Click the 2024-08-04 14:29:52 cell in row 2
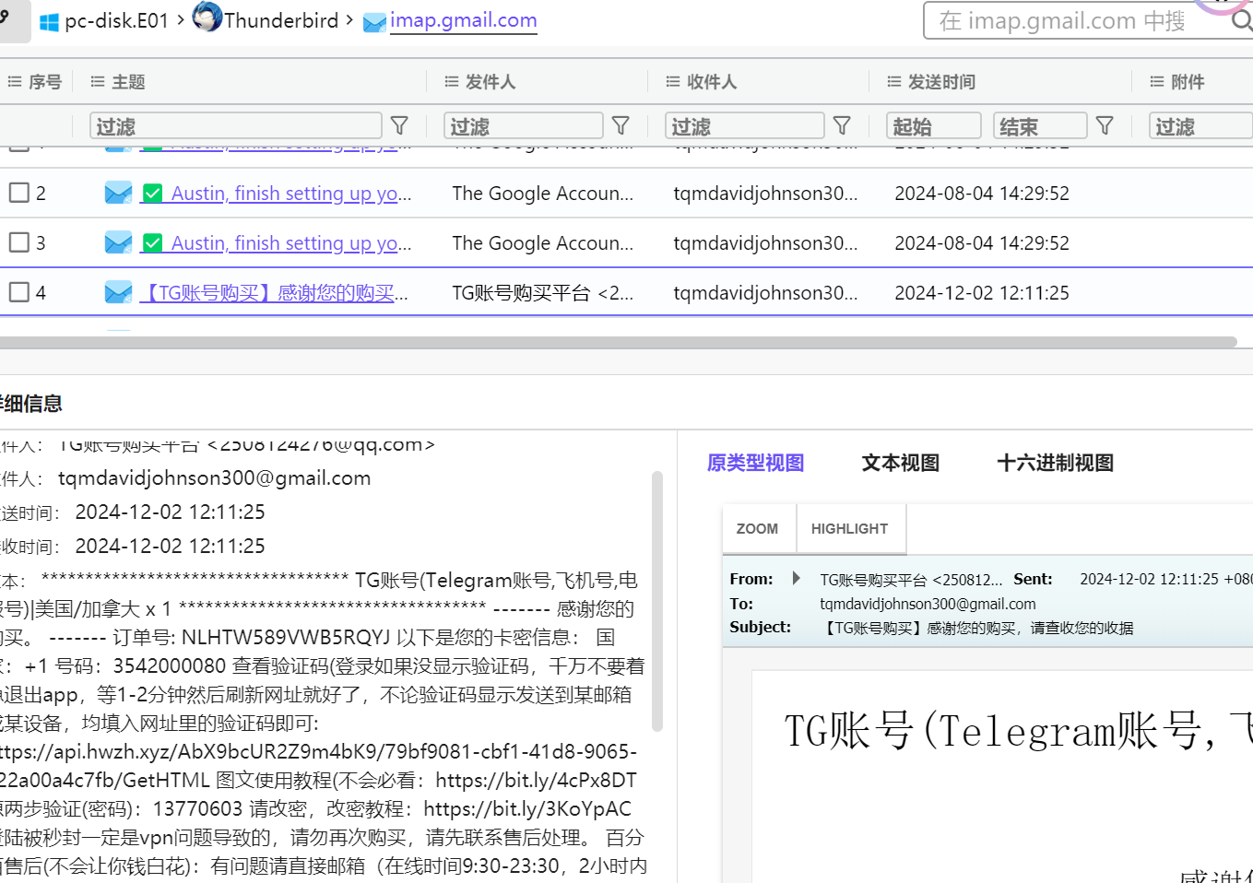 (x=982, y=194)
